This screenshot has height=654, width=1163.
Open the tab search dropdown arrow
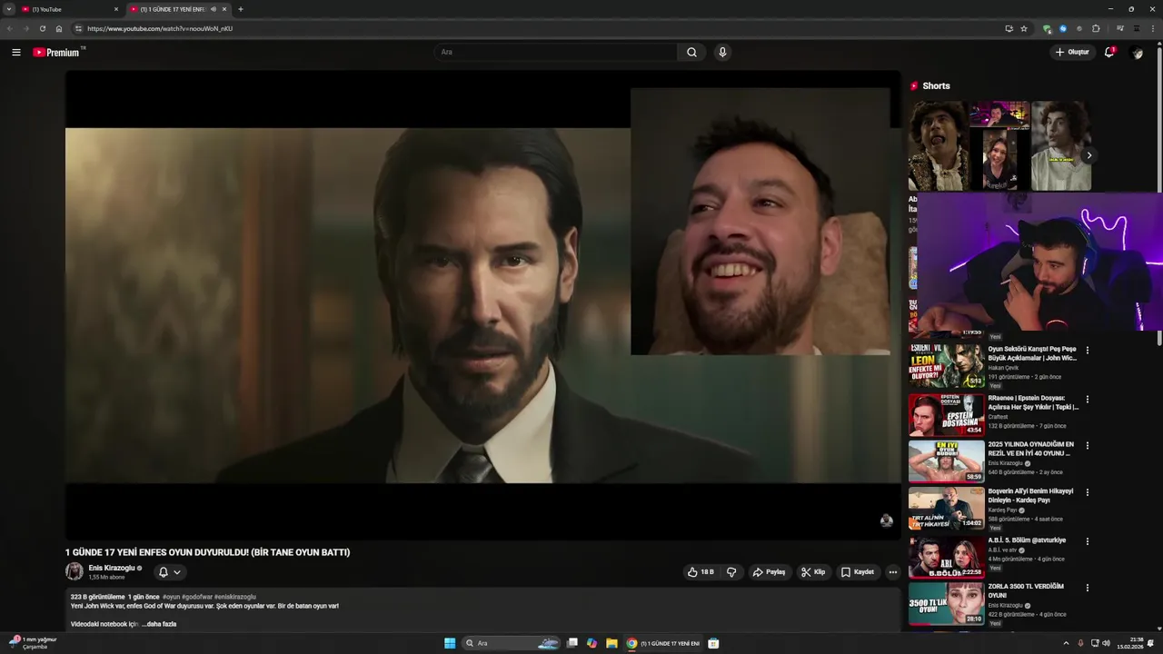(8, 9)
